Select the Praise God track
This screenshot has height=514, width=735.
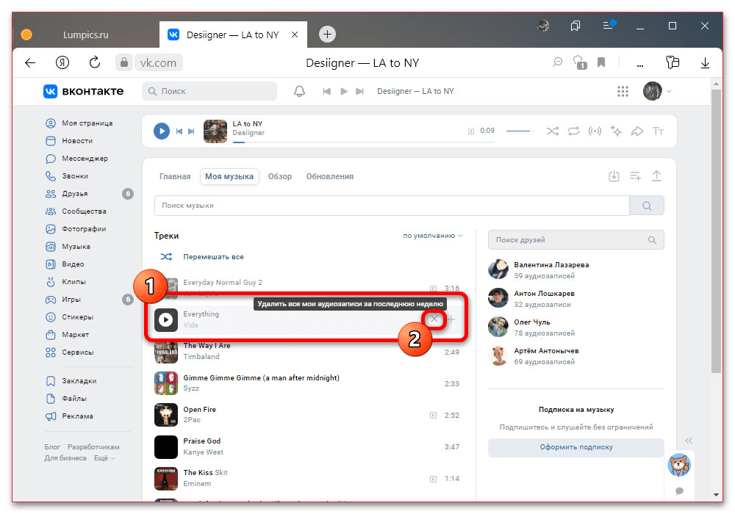tap(306, 446)
